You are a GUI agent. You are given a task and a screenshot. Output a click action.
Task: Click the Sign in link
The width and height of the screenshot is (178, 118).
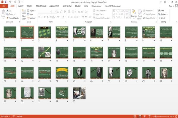click(171, 6)
